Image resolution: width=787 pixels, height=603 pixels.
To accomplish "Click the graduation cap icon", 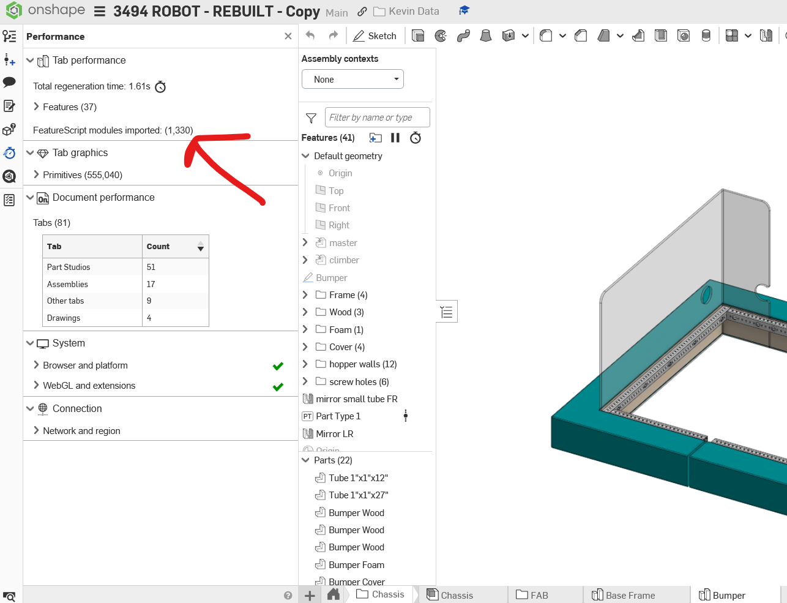I will pos(464,11).
